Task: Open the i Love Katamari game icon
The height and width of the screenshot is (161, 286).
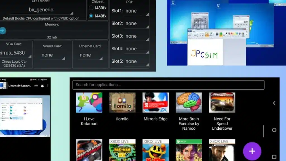Action: click(89, 103)
